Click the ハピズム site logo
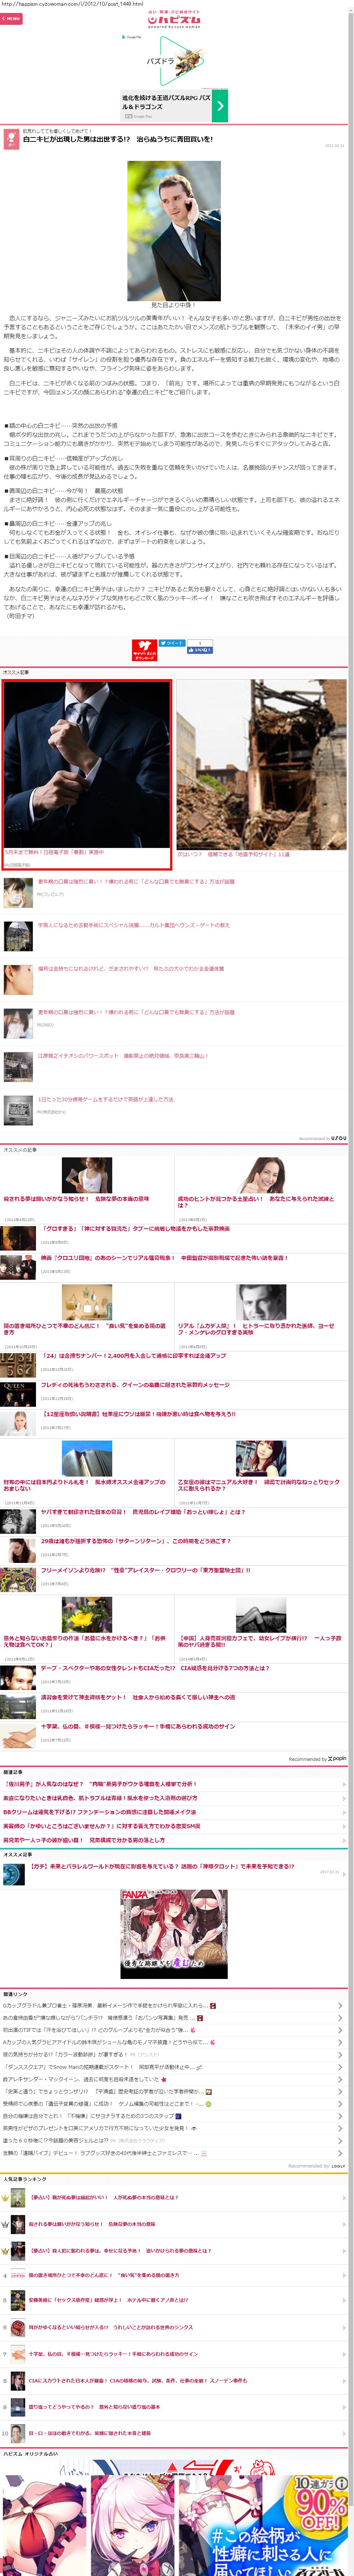The width and height of the screenshot is (354, 2576). (x=174, y=19)
